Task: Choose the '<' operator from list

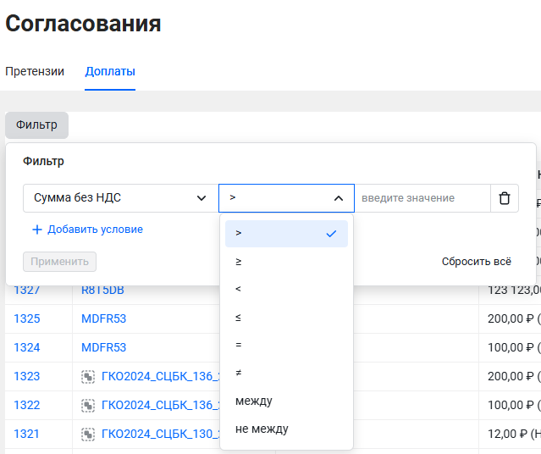Action: pos(286,290)
